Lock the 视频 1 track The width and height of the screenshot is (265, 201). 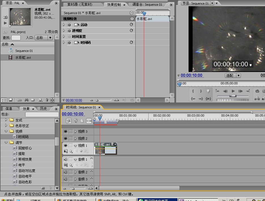click(x=71, y=146)
